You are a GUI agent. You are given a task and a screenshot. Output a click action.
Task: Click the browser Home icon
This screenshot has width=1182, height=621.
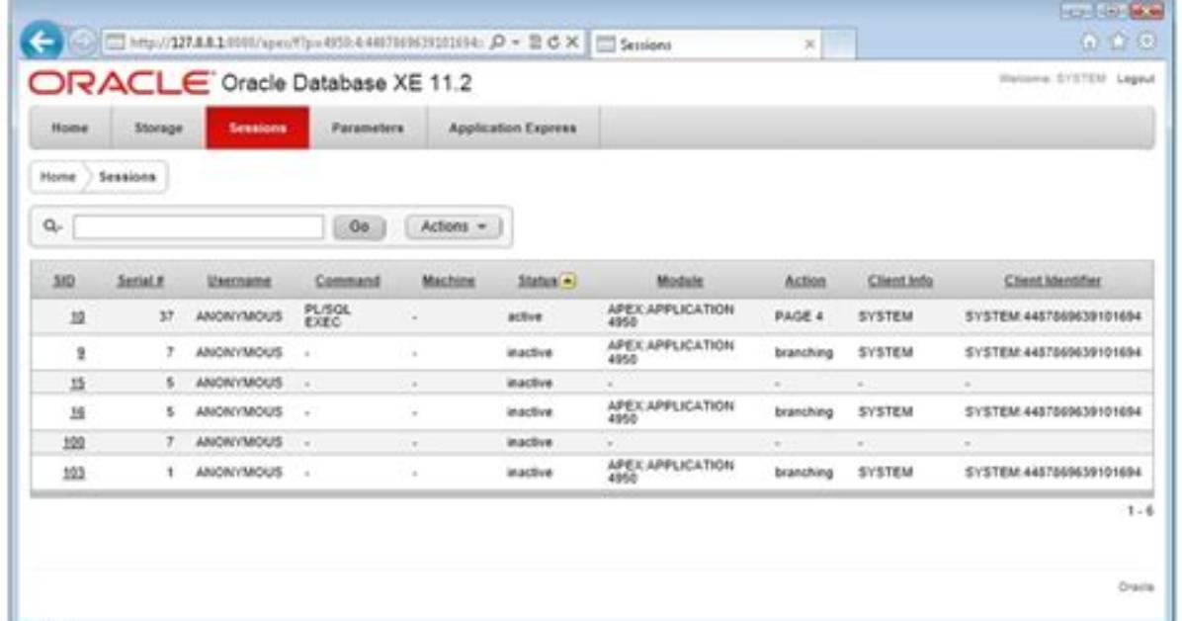[1089, 42]
